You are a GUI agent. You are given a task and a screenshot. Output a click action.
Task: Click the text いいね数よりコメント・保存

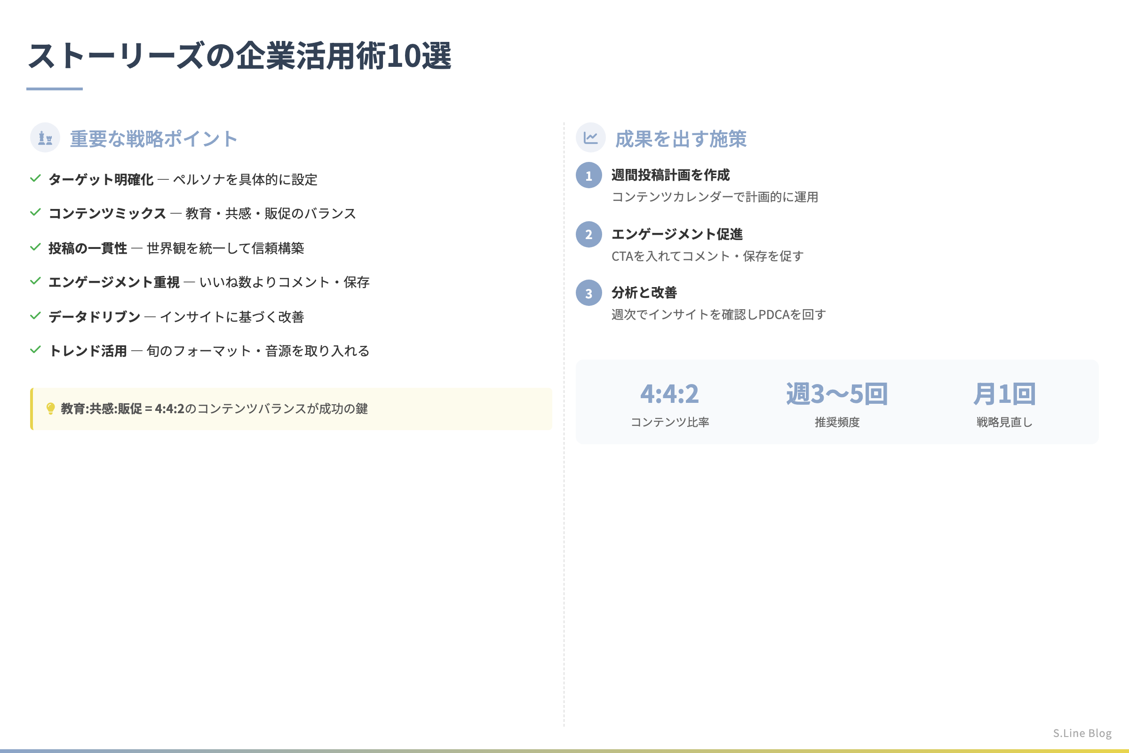click(285, 282)
